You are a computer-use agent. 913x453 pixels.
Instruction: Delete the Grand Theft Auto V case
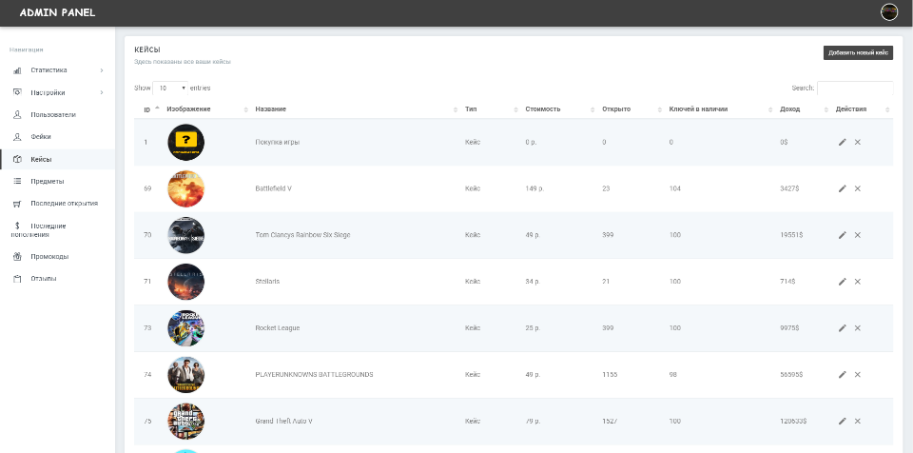(x=857, y=421)
